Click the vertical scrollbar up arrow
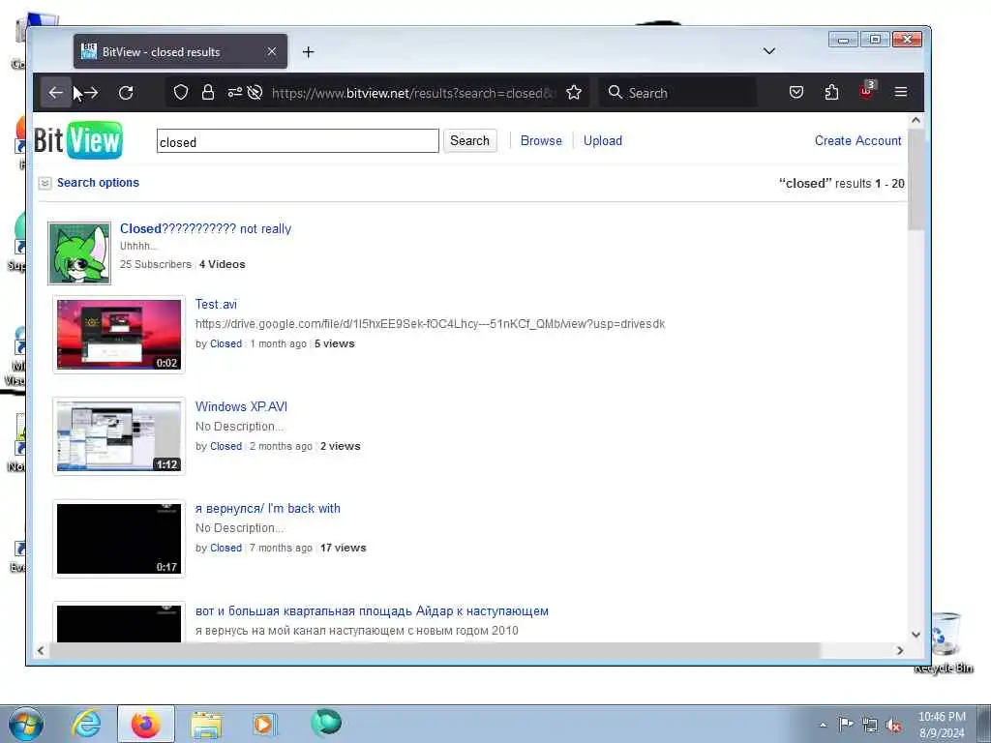991x743 pixels. 916,120
